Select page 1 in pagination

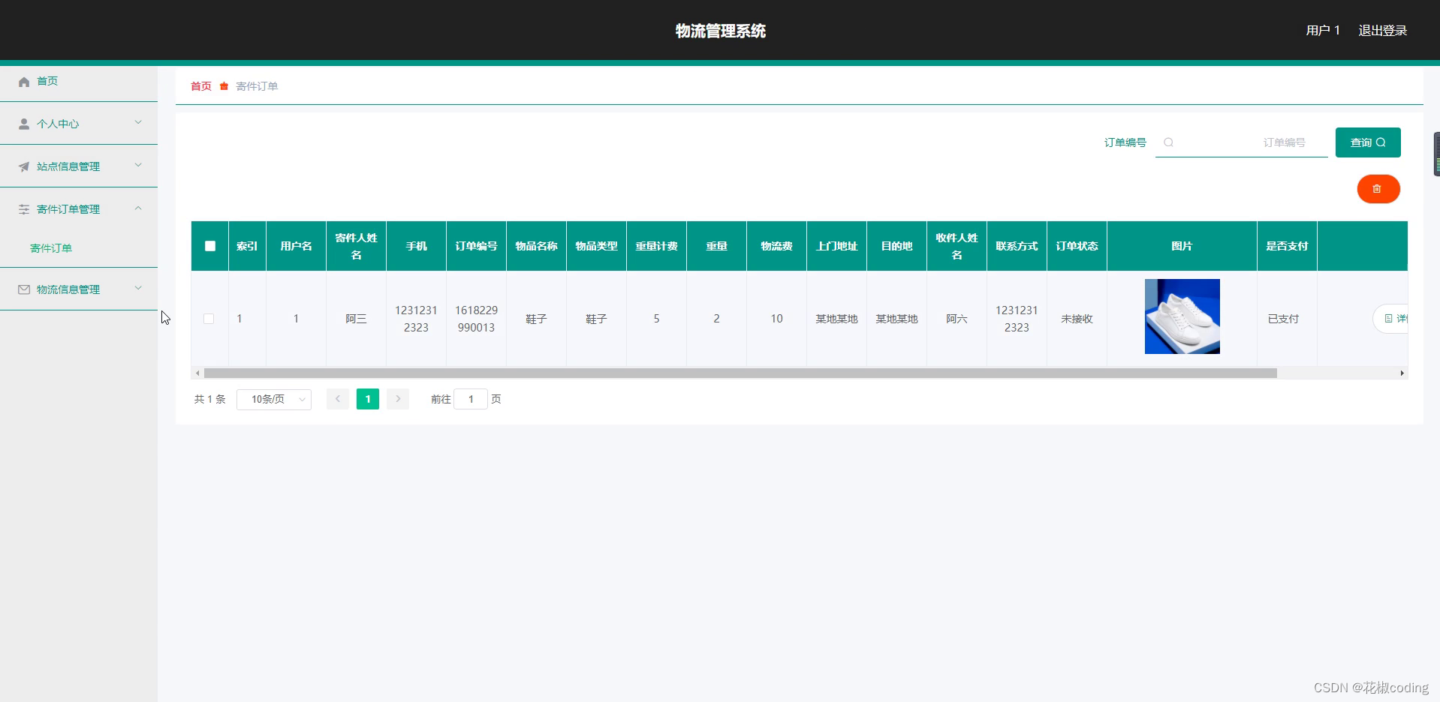point(368,399)
